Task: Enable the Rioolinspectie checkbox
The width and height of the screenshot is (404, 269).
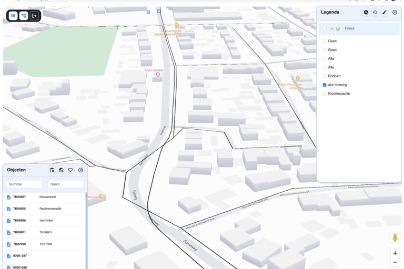Action: [325, 94]
